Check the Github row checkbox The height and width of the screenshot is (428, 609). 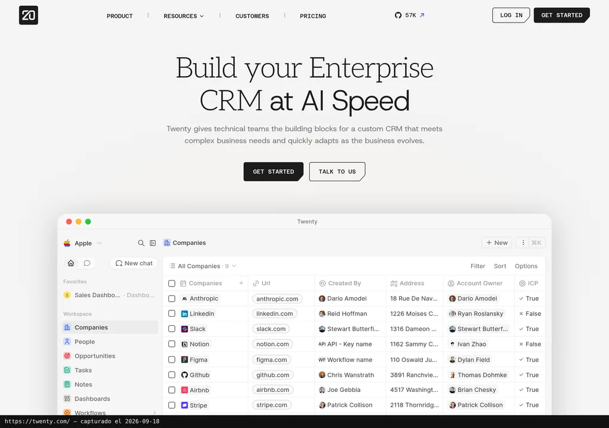tap(172, 374)
